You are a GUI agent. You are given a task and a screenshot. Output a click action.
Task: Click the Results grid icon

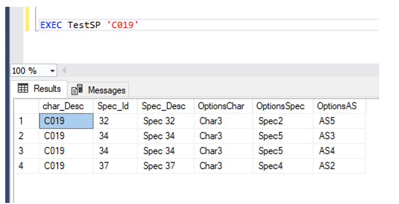(x=23, y=88)
